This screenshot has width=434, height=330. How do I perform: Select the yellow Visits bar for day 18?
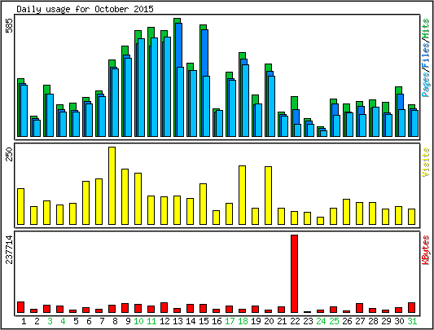[x=242, y=195]
